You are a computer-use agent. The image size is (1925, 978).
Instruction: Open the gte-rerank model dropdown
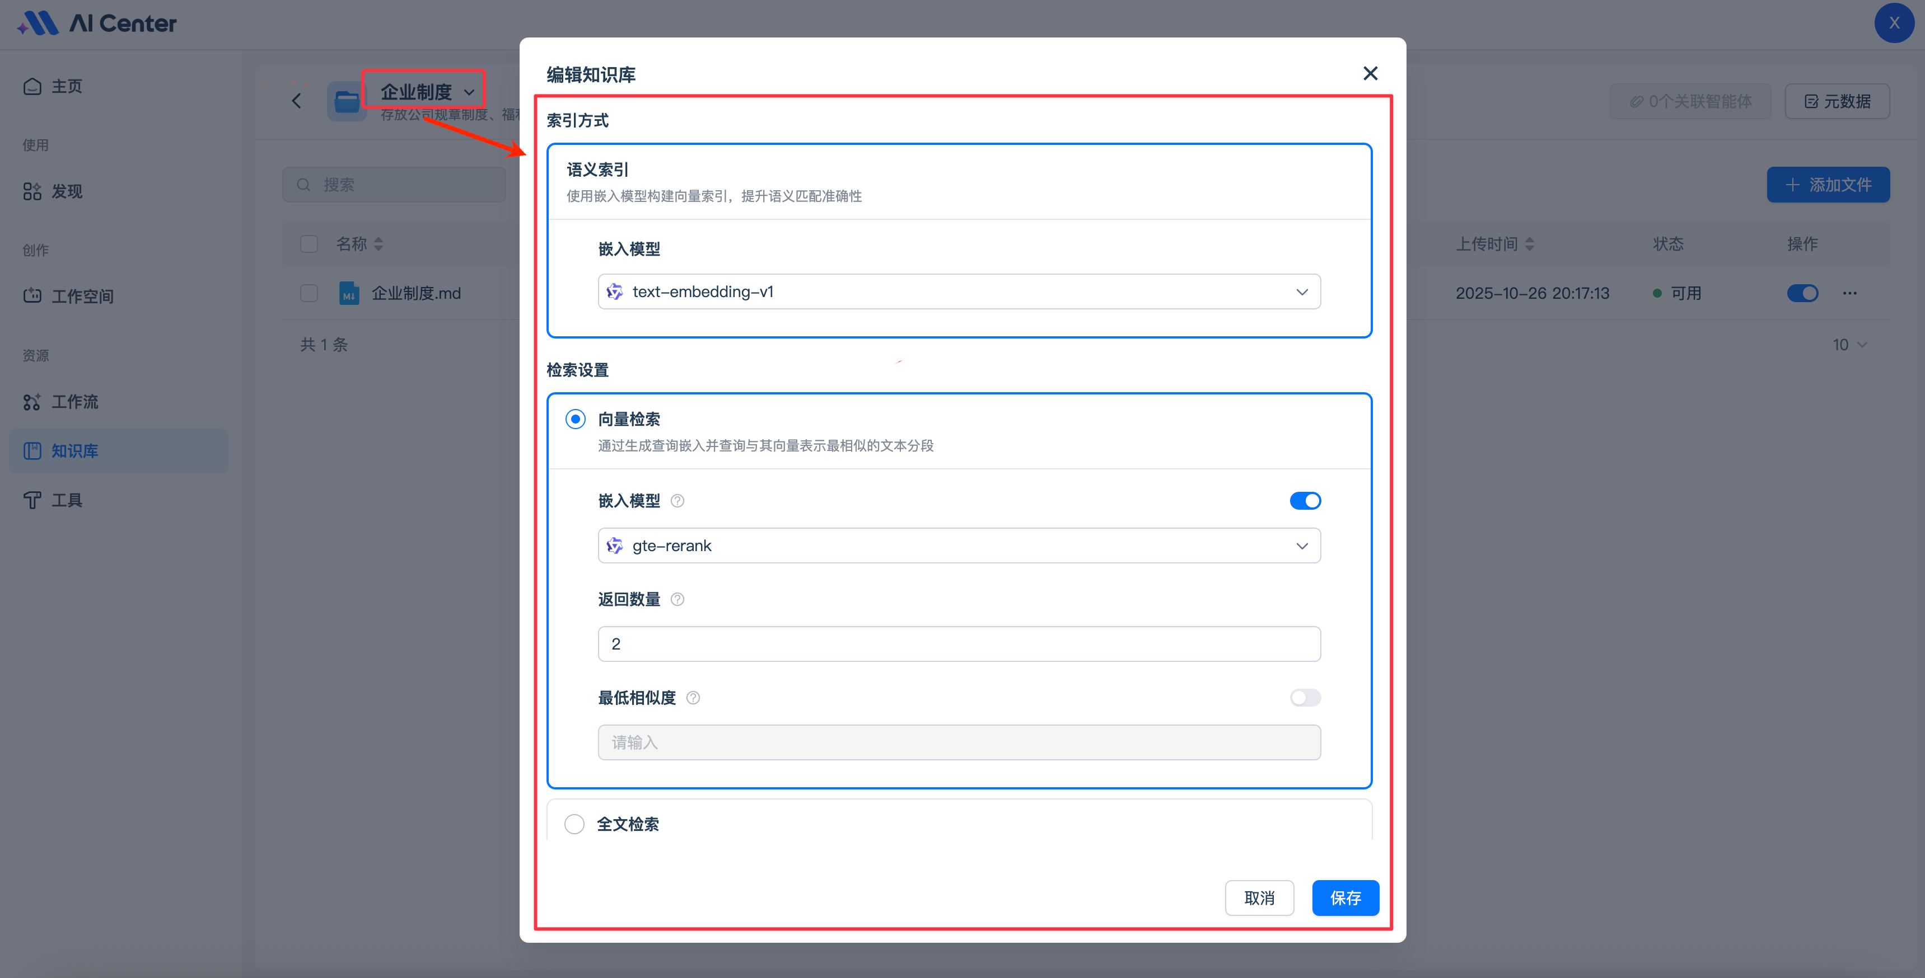pos(959,546)
